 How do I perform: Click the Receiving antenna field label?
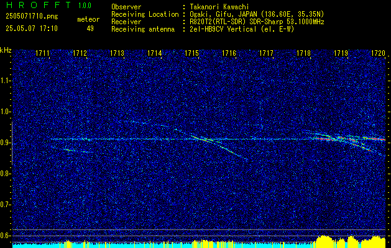coord(143,29)
